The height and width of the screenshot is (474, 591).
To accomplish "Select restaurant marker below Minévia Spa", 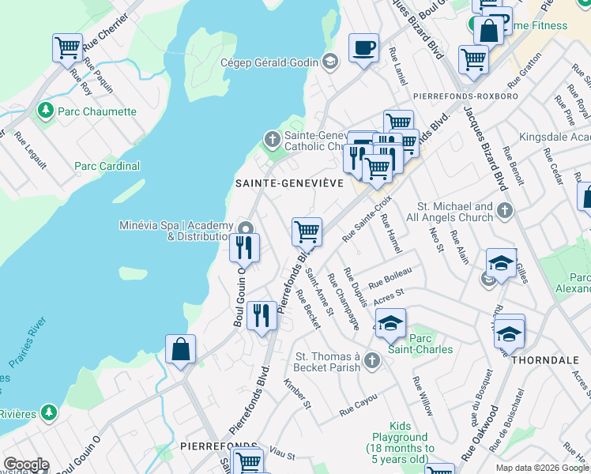I will tap(244, 251).
